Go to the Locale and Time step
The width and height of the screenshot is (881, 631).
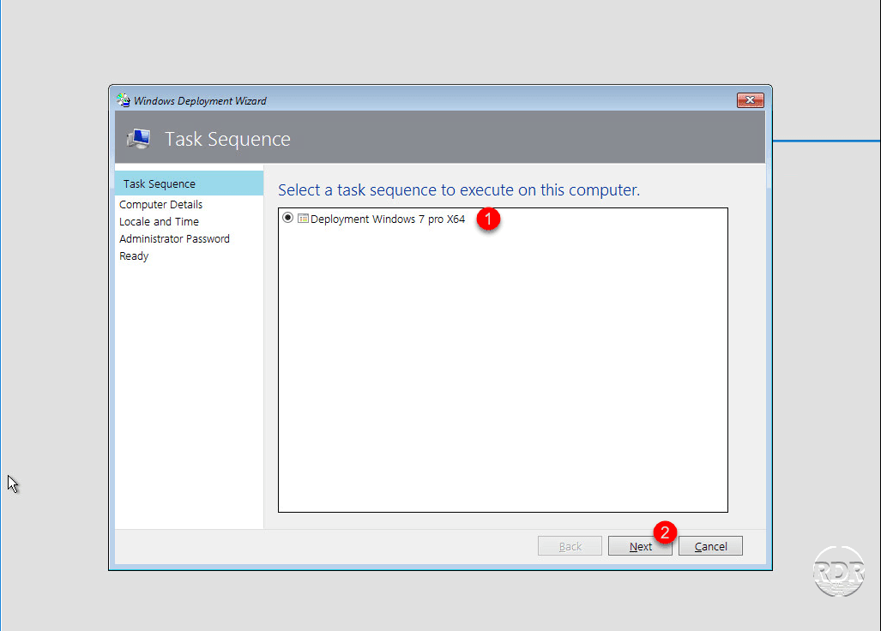[x=159, y=222]
